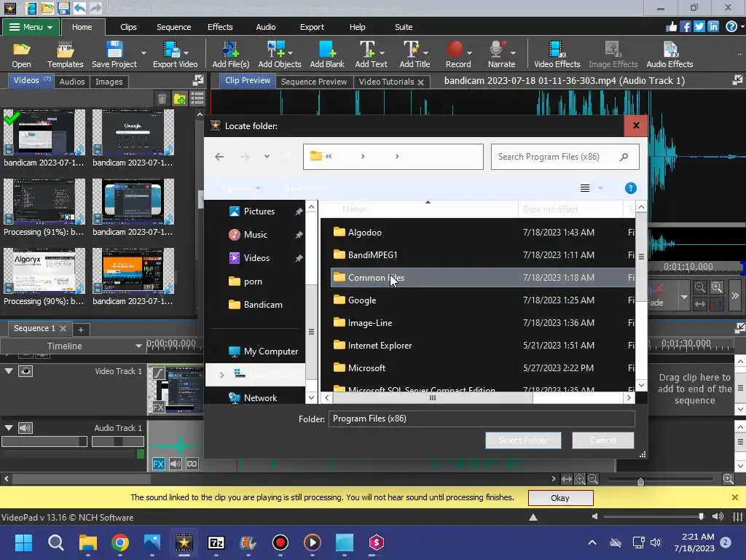Screen dimensions: 746x560
Task: Collapse Audio Track 1 with the triangle
Action: 9,427
